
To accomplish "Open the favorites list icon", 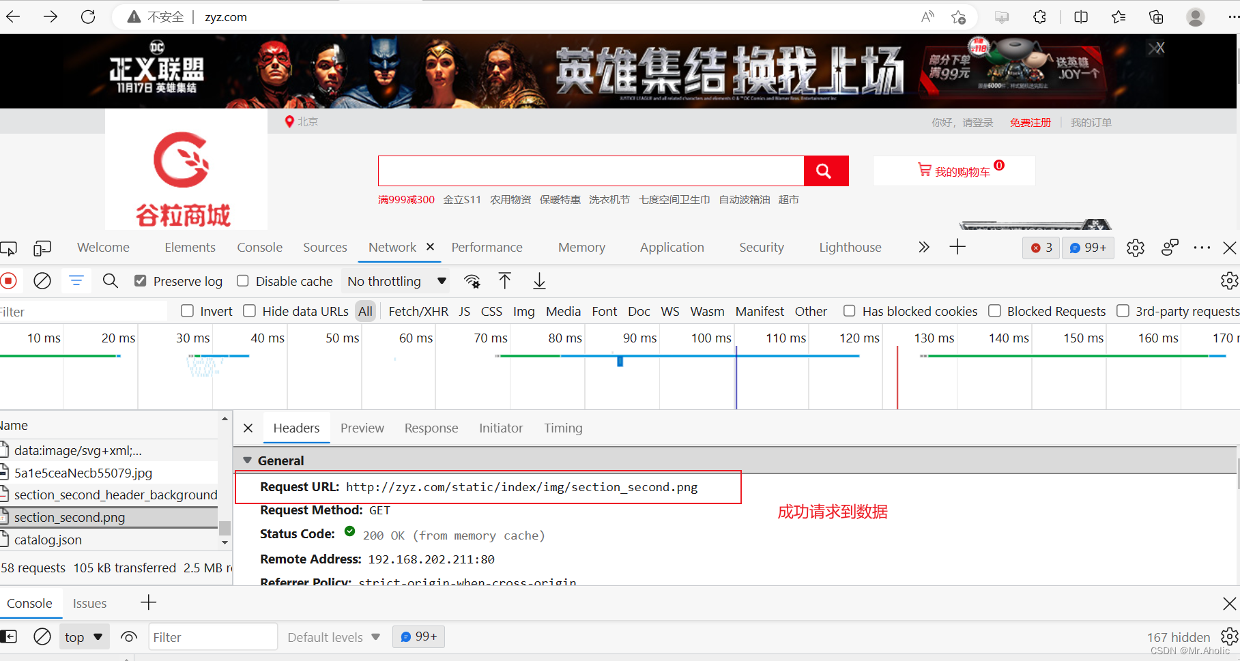I will pos(1119,17).
